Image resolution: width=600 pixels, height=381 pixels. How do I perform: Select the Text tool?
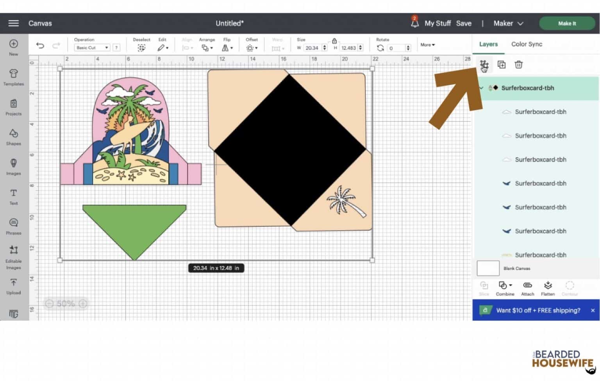pyautogui.click(x=14, y=196)
